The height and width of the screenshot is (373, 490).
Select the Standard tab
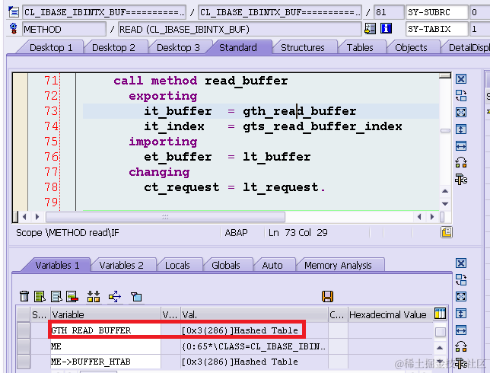click(x=238, y=47)
